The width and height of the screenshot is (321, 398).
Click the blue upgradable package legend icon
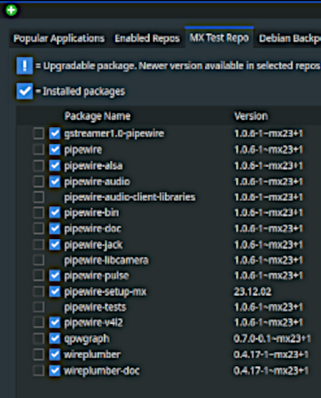click(x=25, y=66)
